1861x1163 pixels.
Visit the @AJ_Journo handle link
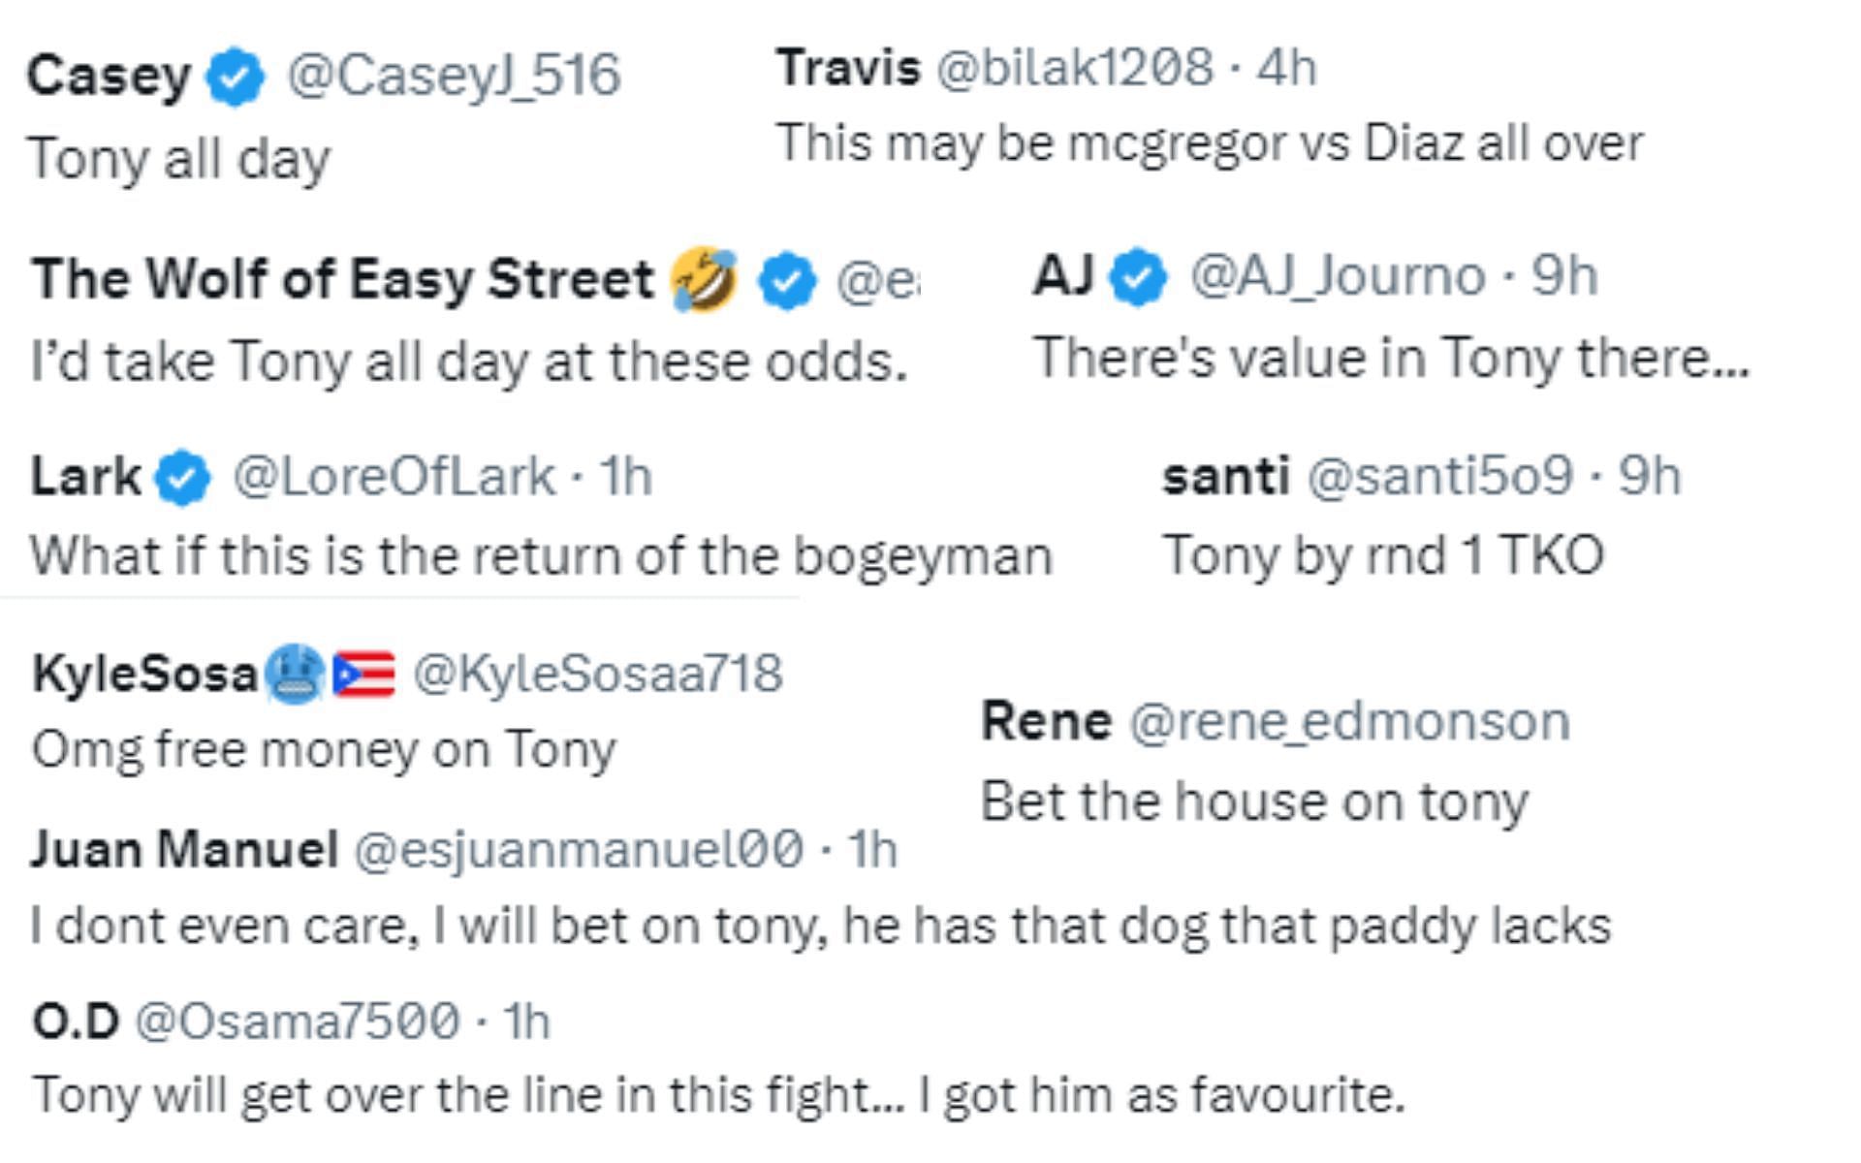[x=1338, y=276]
